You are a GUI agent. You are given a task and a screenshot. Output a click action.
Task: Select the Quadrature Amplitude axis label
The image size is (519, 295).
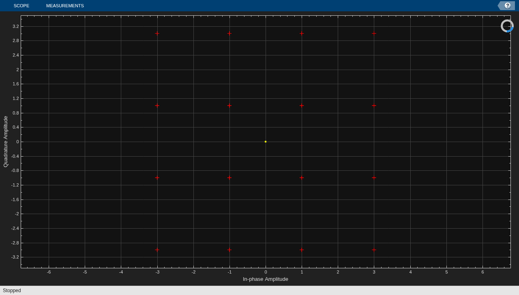[x=6, y=142]
